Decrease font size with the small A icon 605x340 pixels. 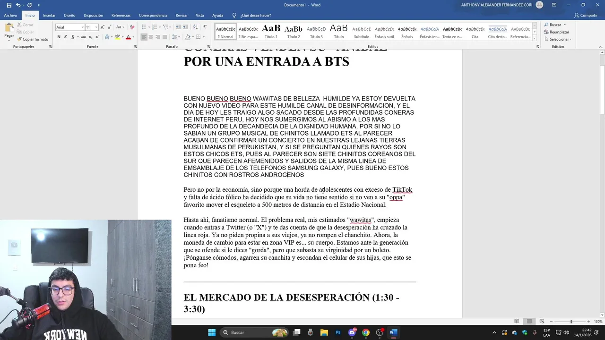pos(109,27)
